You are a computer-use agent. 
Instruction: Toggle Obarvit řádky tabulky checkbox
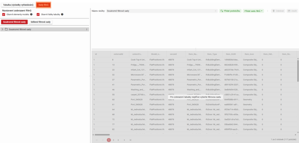[x=38, y=14]
